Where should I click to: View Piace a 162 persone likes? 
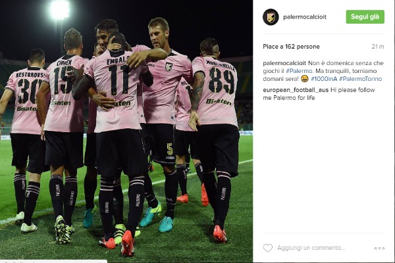(291, 47)
